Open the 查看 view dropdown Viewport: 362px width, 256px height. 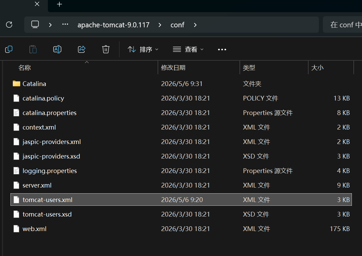click(x=188, y=49)
